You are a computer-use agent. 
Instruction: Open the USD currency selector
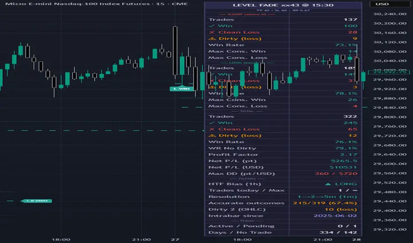click(x=389, y=4)
